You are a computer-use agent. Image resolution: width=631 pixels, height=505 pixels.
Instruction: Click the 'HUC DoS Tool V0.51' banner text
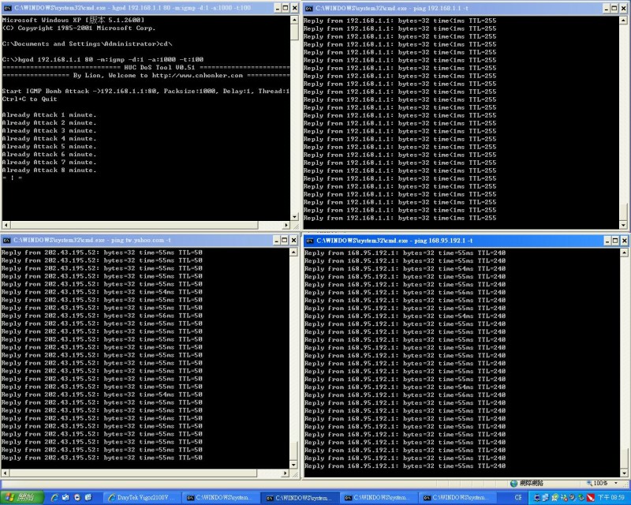click(x=159, y=68)
